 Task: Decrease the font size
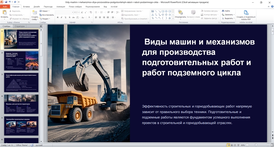(85, 12)
